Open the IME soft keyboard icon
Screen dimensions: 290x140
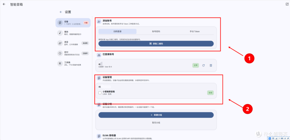[x=282, y=138]
